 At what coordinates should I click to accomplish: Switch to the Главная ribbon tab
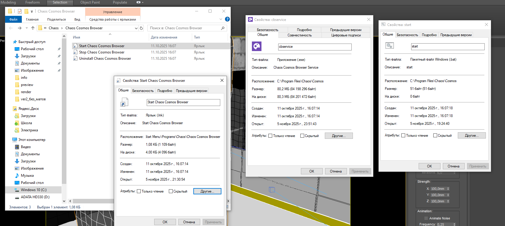click(x=32, y=19)
